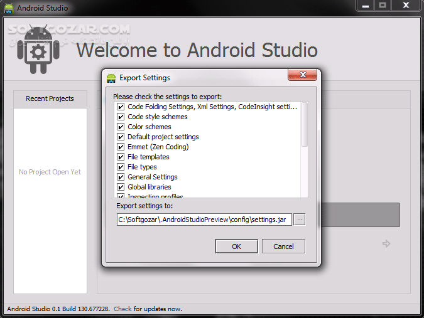Toggle the File types checkbox

click(121, 167)
